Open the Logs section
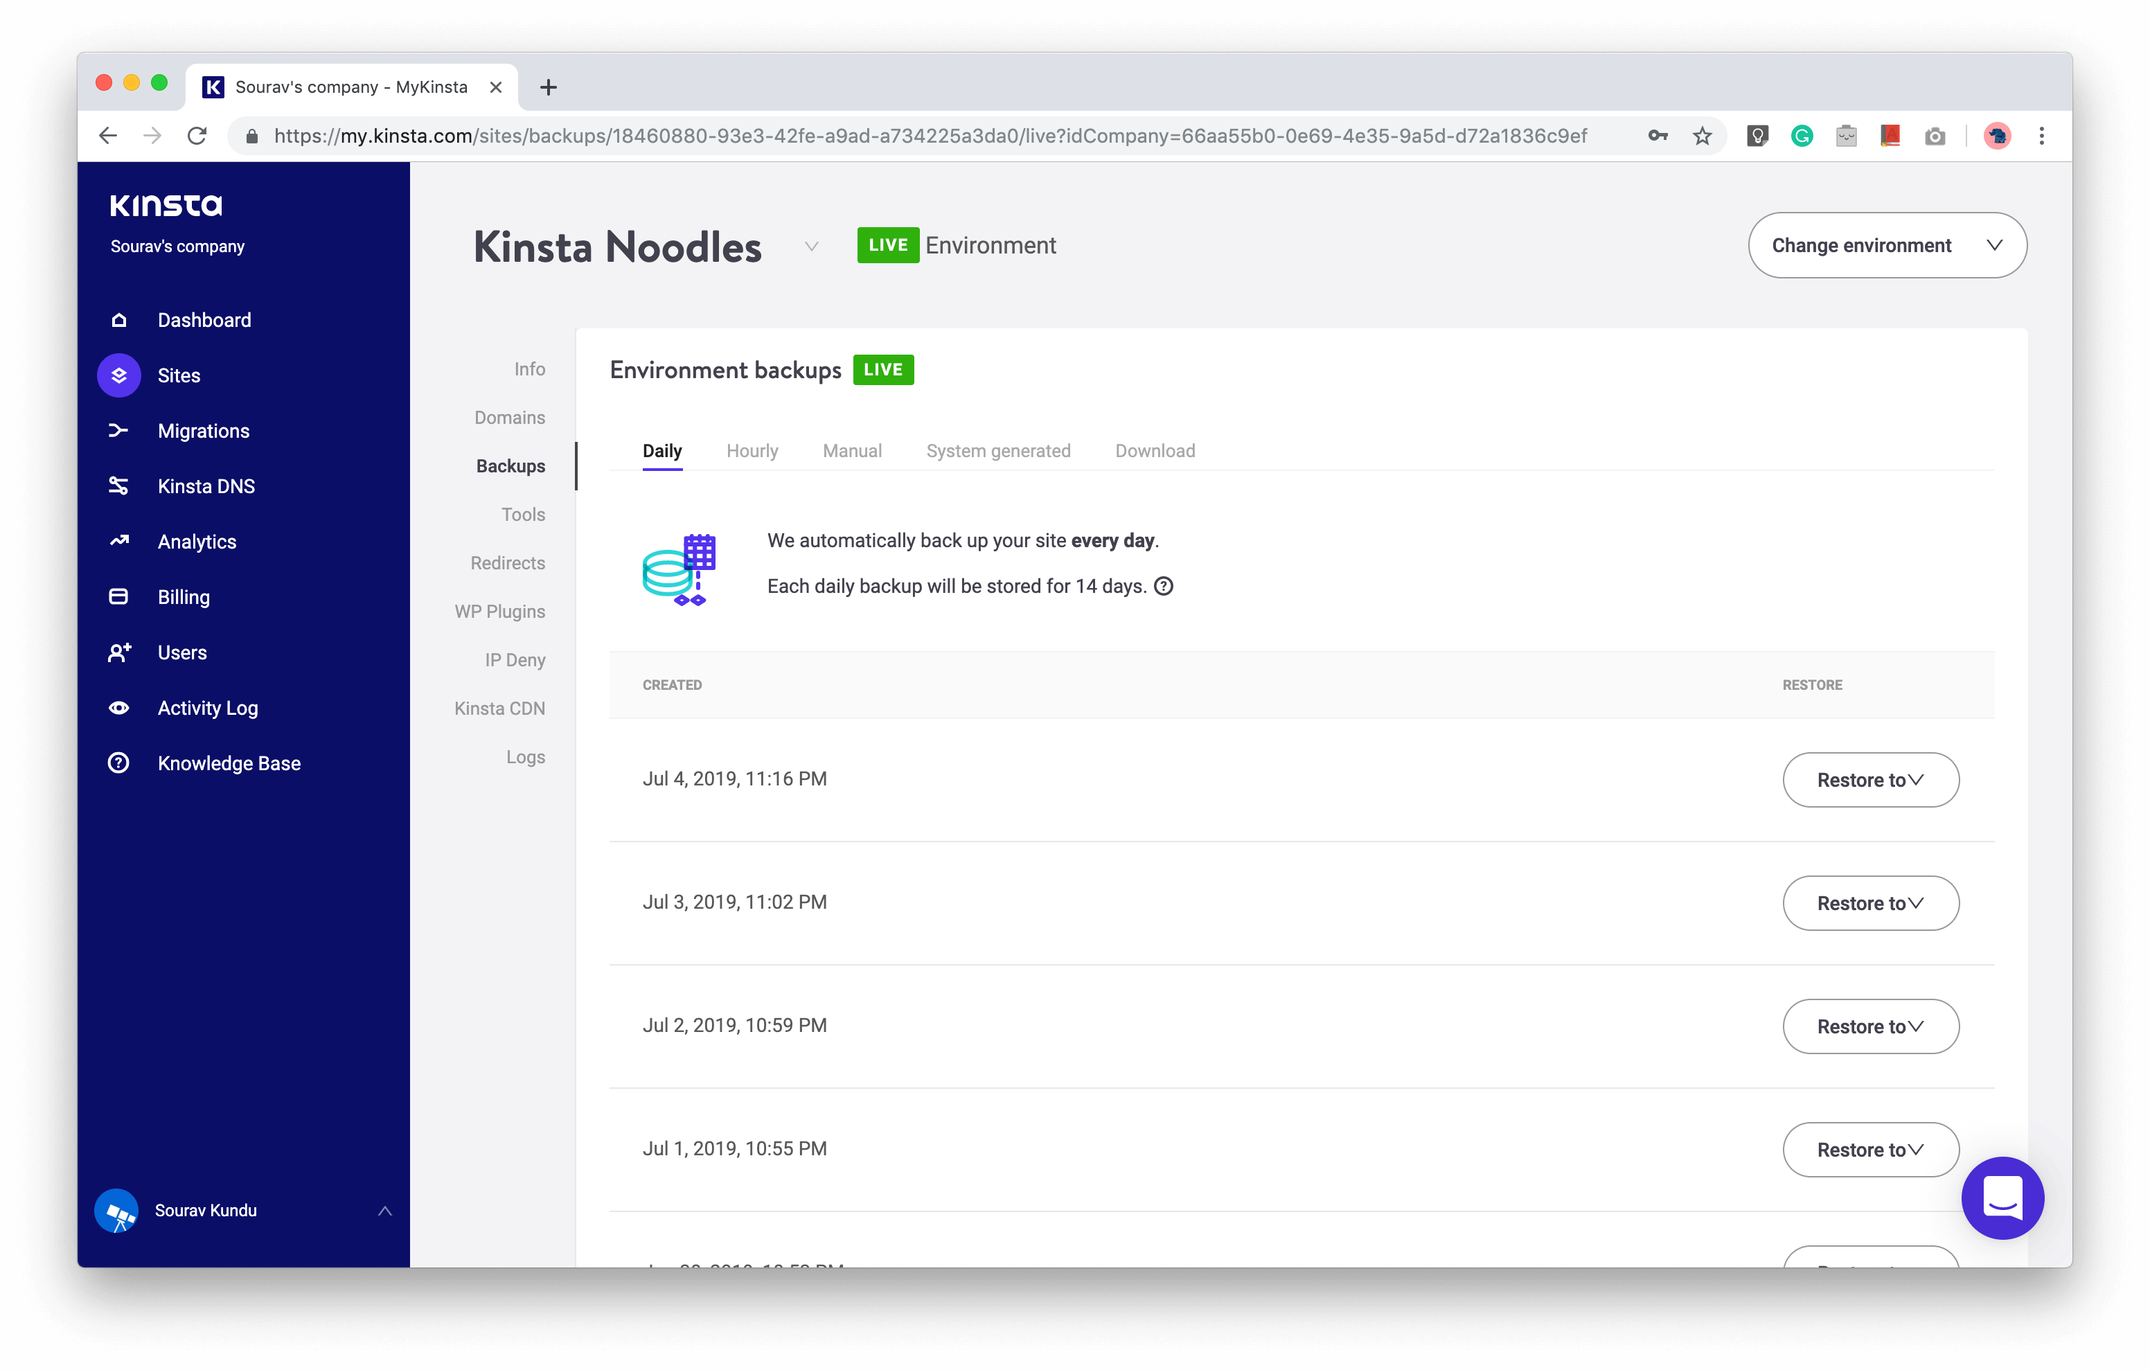2150x1370 pixels. click(525, 756)
